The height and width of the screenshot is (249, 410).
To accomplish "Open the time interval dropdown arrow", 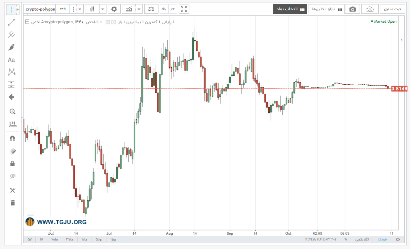I will tap(80, 9).
